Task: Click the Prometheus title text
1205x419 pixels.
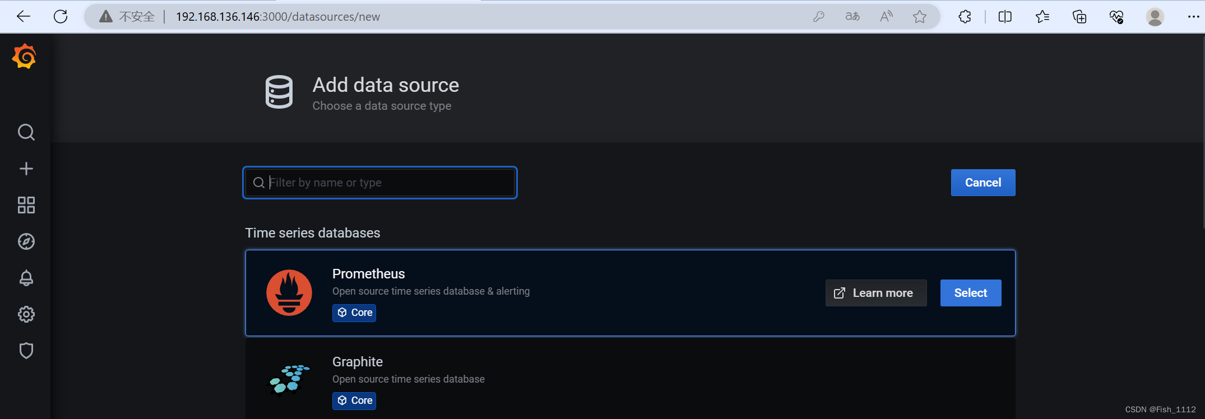Action: pyautogui.click(x=368, y=274)
